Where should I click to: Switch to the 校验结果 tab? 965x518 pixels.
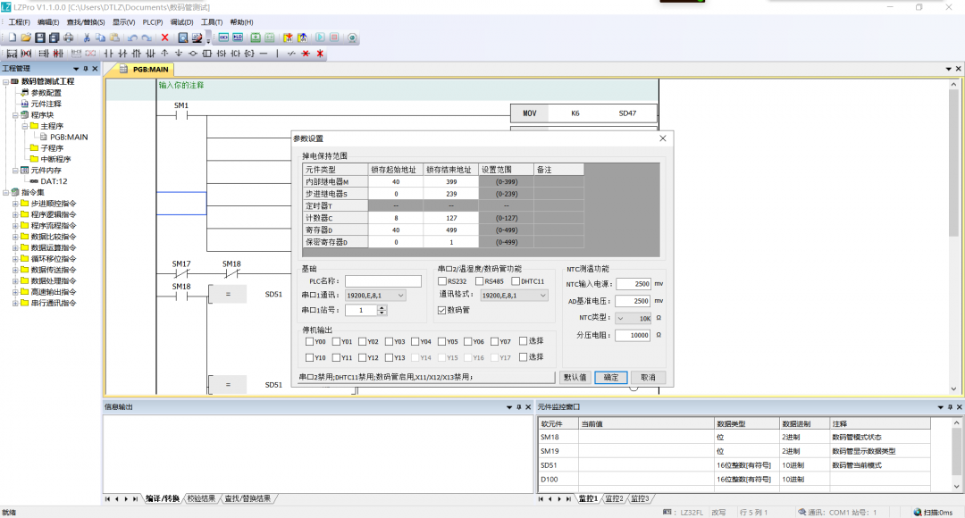tap(201, 498)
